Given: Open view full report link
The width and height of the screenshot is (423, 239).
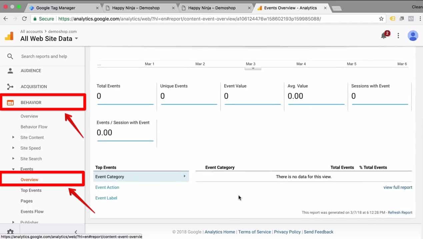Looking at the screenshot, I should pyautogui.click(x=398, y=187).
